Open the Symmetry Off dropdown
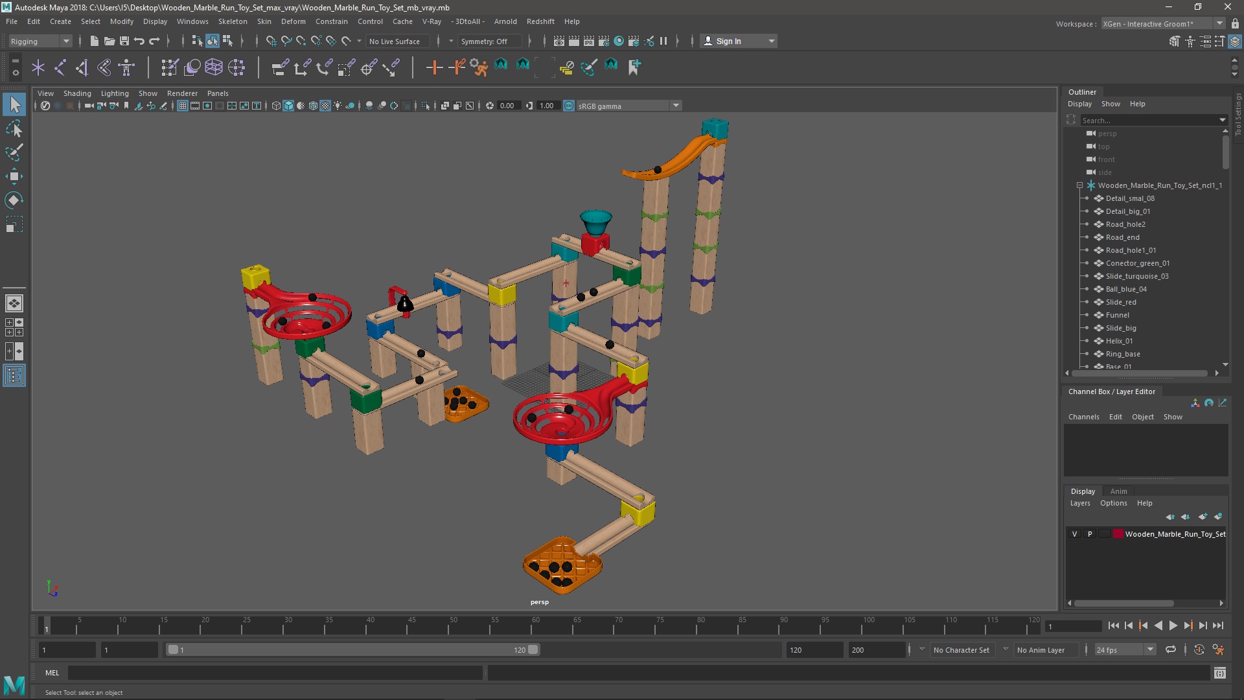 [490, 41]
